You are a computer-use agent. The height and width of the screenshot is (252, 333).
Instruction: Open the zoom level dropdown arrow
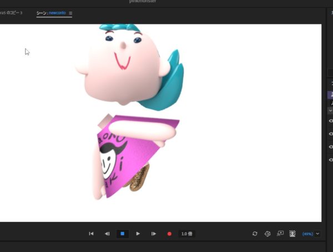tap(317, 234)
